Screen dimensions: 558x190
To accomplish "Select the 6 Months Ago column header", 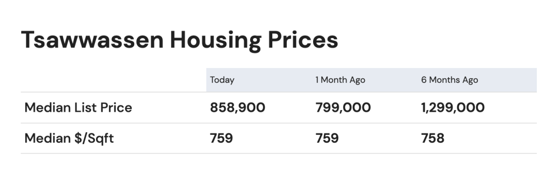I will (450, 80).
